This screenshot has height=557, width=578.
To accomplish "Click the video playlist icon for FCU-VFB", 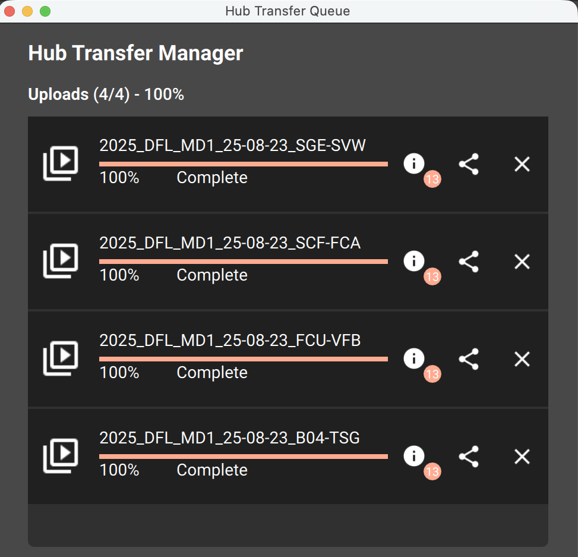I will click(61, 358).
